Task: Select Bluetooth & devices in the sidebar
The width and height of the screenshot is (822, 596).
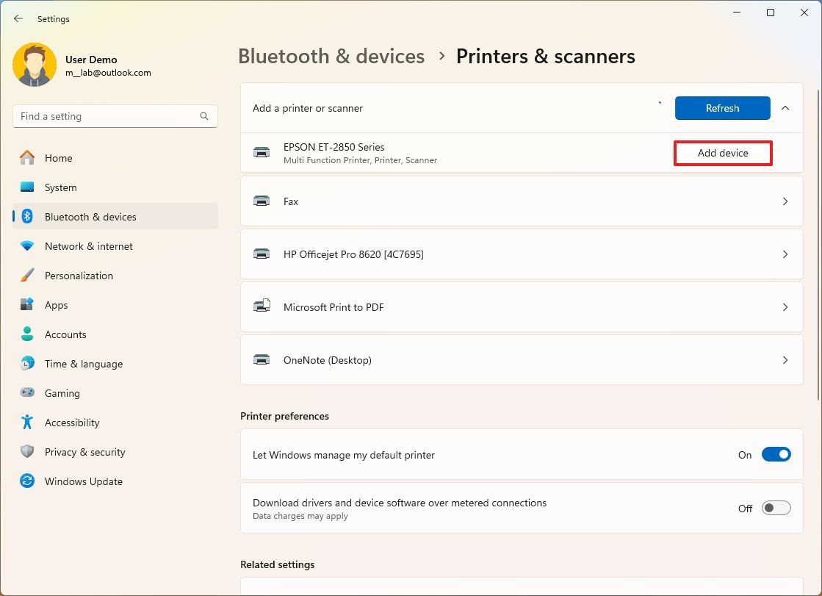Action: click(90, 217)
